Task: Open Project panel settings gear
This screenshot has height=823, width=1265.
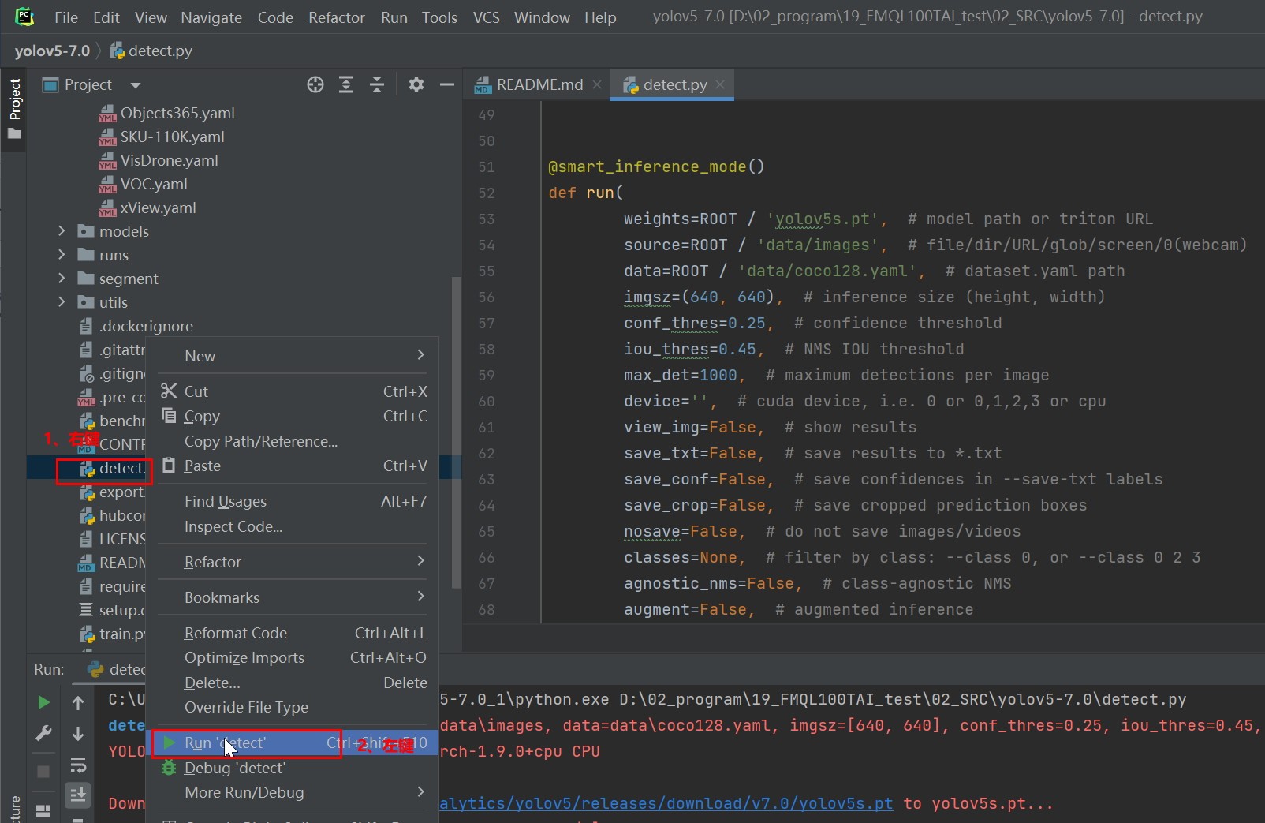Action: tap(416, 84)
